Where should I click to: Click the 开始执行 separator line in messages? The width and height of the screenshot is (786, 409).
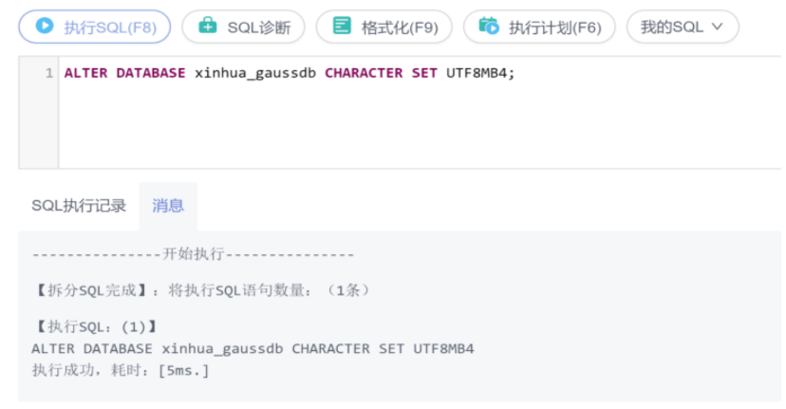coord(193,254)
